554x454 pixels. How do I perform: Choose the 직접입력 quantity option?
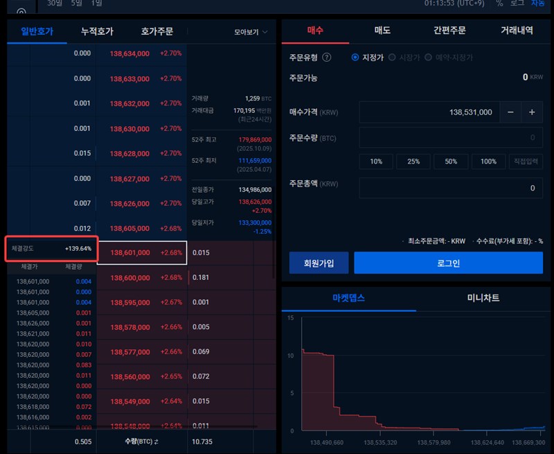(526, 161)
